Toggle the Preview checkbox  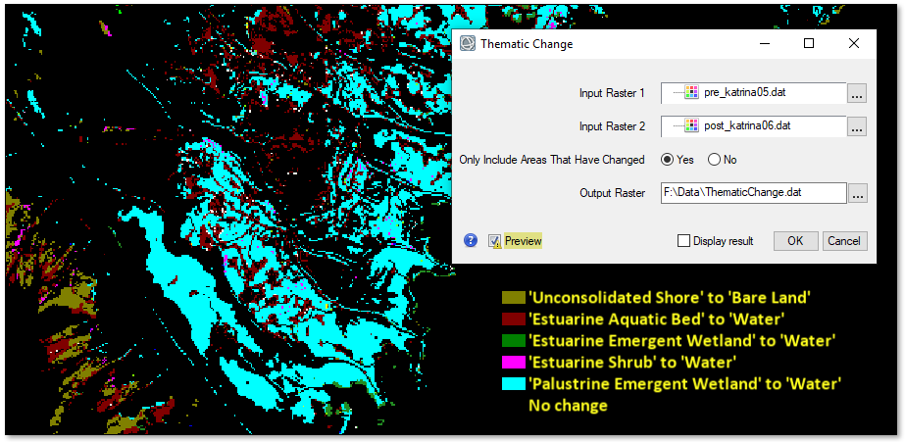tap(495, 241)
